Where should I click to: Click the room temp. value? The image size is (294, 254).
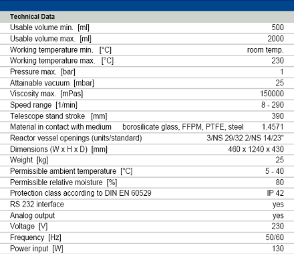point(265,50)
